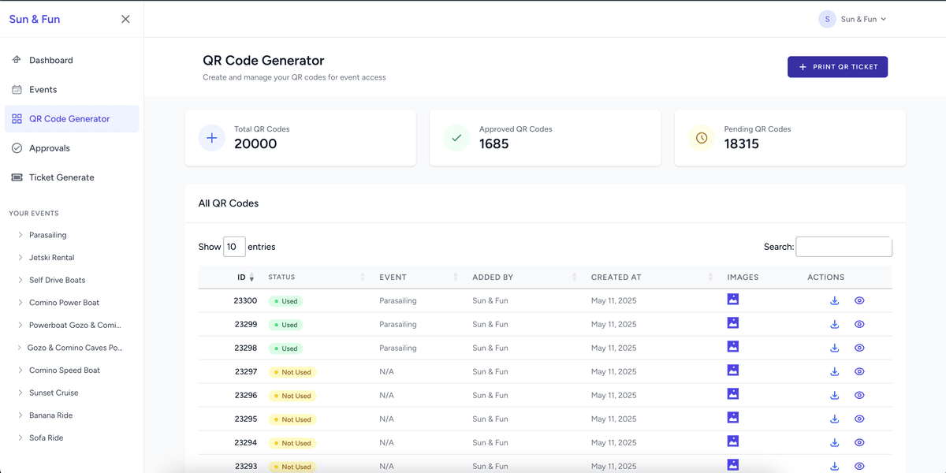Sort table by Status column
This screenshot has width=946, height=473.
[x=316, y=277]
